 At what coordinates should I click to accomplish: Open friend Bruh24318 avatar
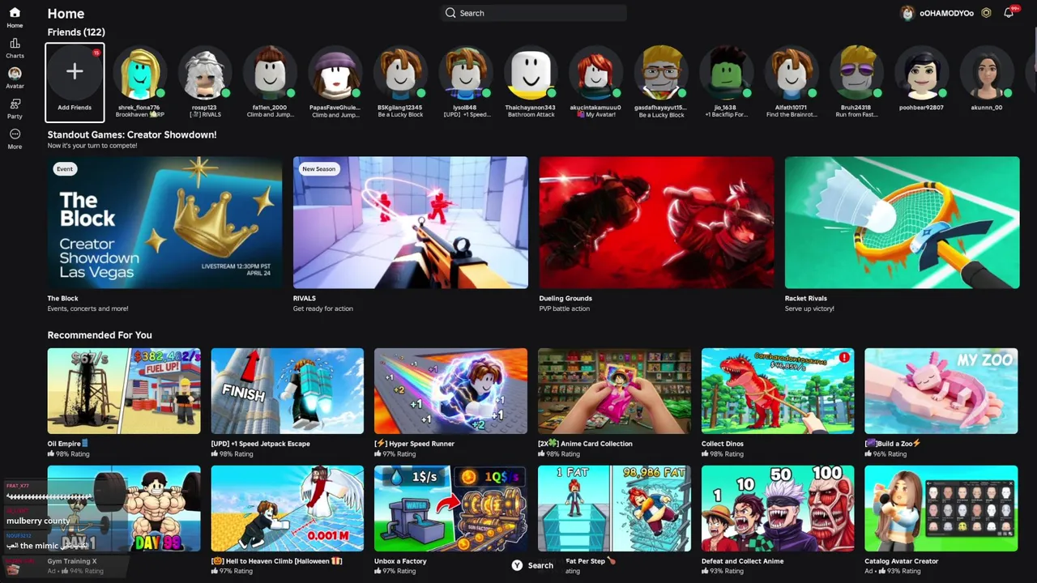tap(856, 72)
